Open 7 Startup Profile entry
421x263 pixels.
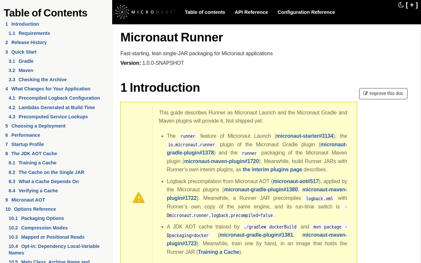pyautogui.click(x=25, y=144)
